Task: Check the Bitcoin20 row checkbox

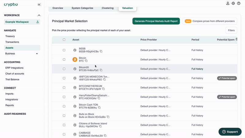Action: [x=64, y=69]
